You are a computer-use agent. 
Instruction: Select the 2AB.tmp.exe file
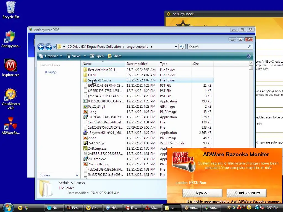point(97,148)
